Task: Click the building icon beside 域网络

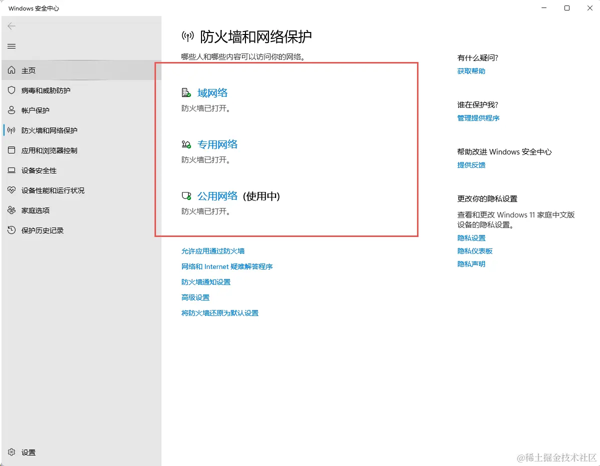Action: pyautogui.click(x=186, y=92)
